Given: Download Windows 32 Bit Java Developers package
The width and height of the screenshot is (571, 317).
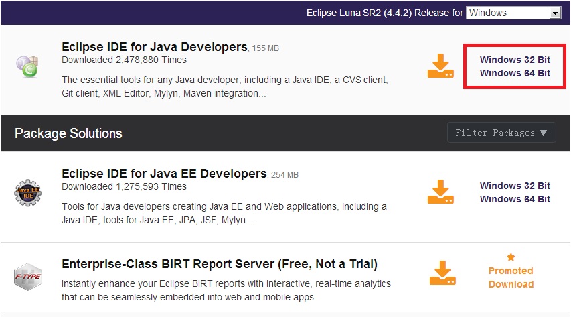Looking at the screenshot, I should click(x=515, y=60).
